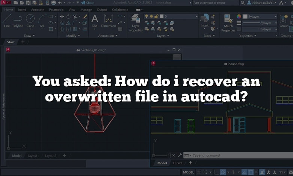Expand the Annotation panel
293x176 pixels.
coord(108,36)
